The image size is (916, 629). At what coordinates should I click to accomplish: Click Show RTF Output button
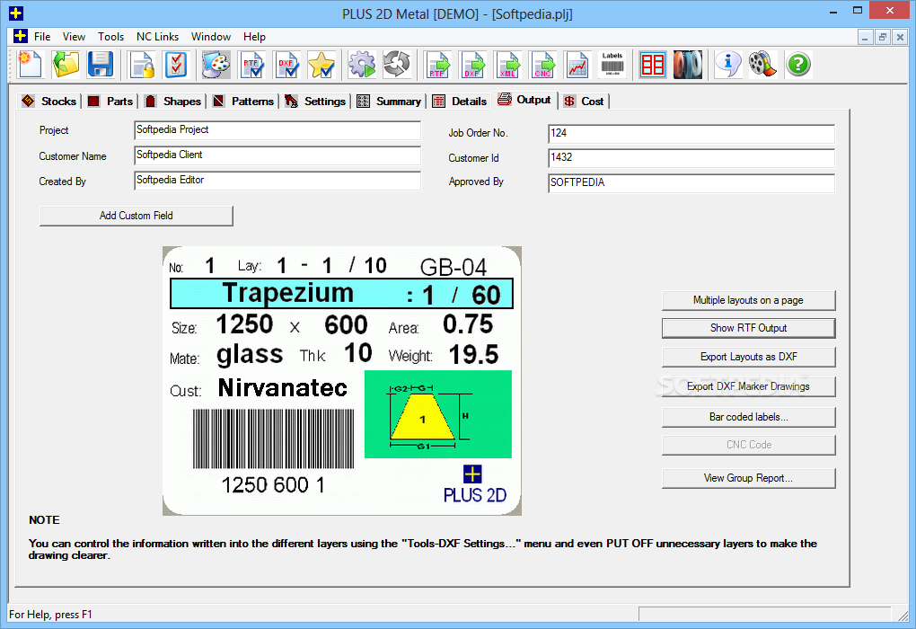748,329
